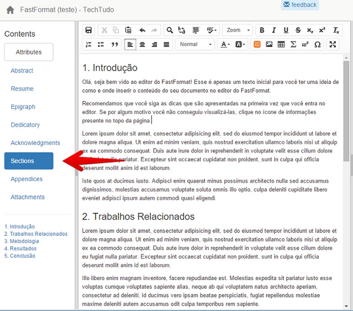Open the Epigraph section
353x311 pixels.
[x=23, y=107]
